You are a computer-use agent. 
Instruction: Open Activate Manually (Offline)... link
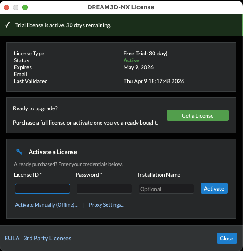[x=46, y=205]
